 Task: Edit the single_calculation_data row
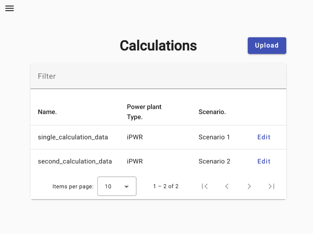264,137
